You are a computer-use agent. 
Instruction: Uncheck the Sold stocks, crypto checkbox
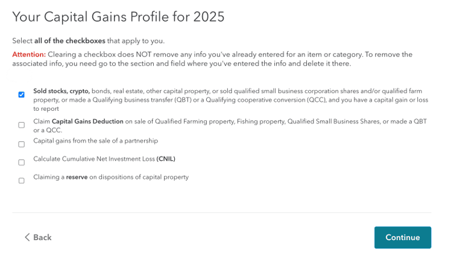tap(21, 94)
